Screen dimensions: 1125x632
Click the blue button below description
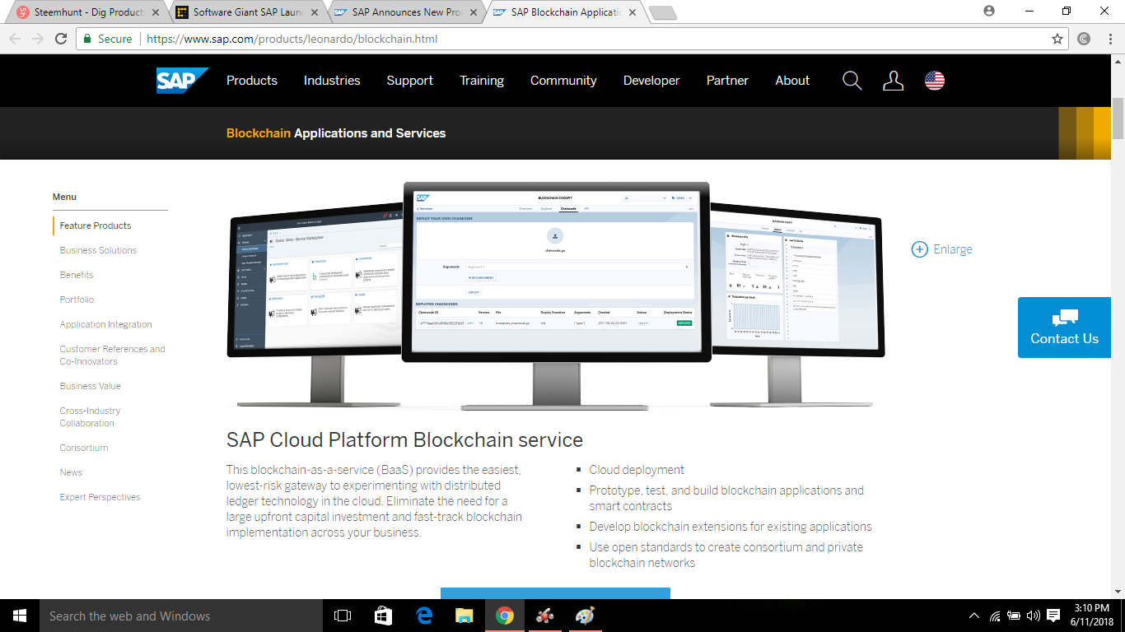click(x=555, y=593)
